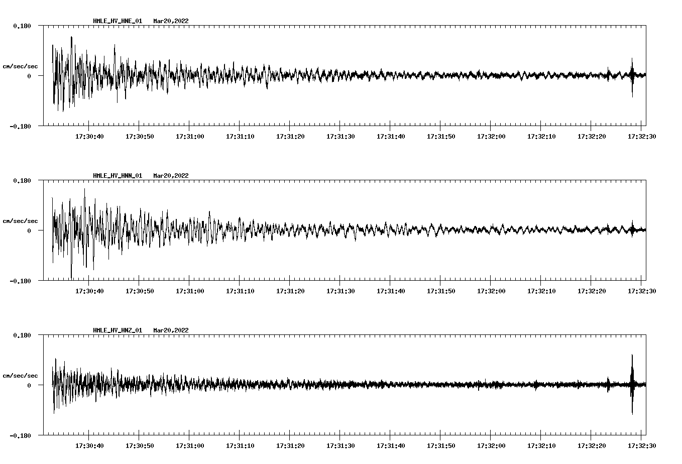Viewport: 682px width, 464px height.
Task: Click the HMLE_HV_HNN_01 plot title
Action: (118, 176)
